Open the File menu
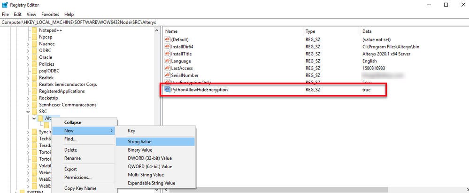The image size is (469, 193). pyautogui.click(x=5, y=14)
